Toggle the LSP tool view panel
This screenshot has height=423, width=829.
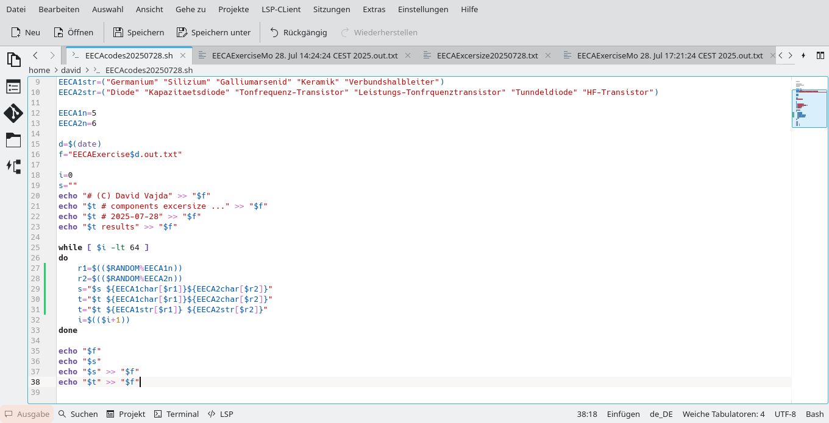point(220,414)
